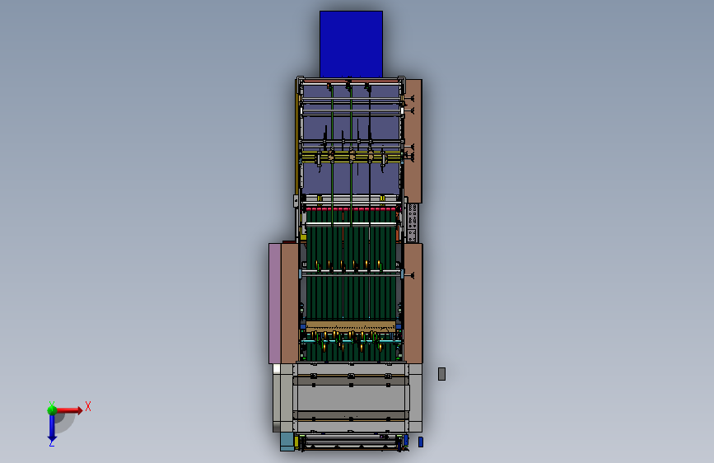Select the brown panel next to the purple panel
Screen dimensions: 714x463
(x=290, y=303)
